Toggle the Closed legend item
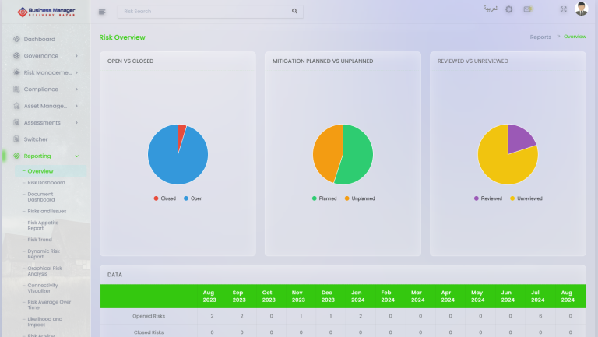The width and height of the screenshot is (598, 337). [164, 198]
